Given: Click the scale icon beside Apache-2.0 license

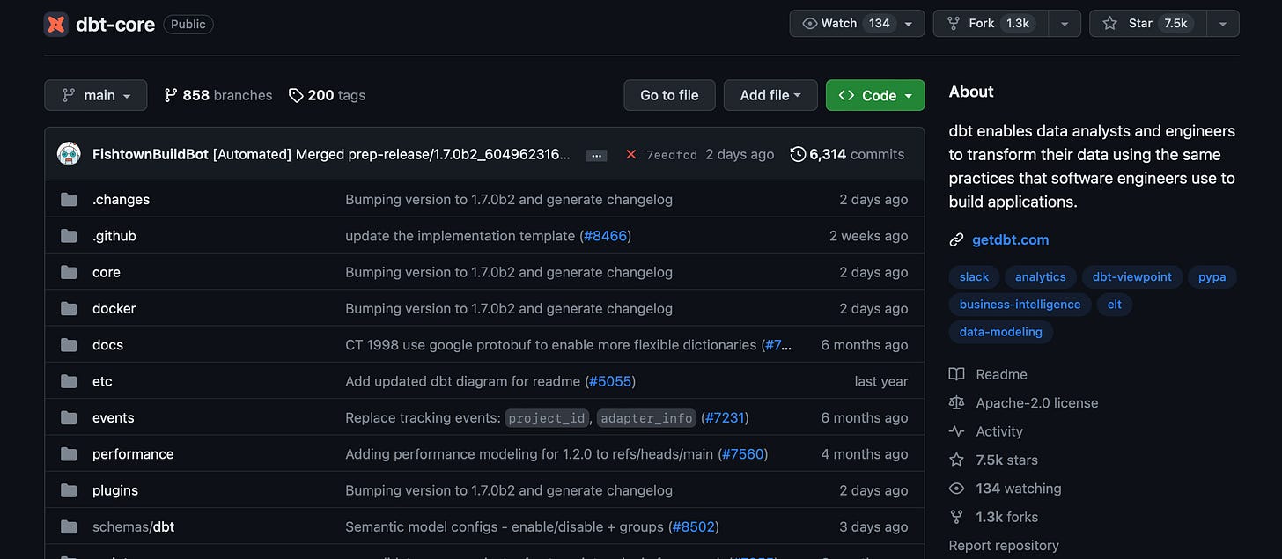Looking at the screenshot, I should [x=956, y=402].
